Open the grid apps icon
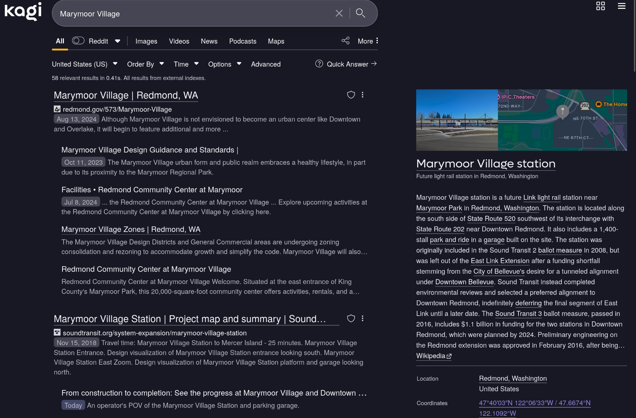Viewport: 636px width, 418px height. 600,6
